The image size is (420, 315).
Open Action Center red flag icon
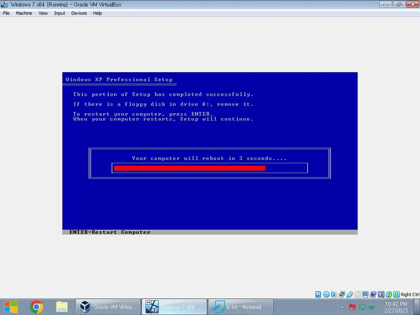click(352, 307)
